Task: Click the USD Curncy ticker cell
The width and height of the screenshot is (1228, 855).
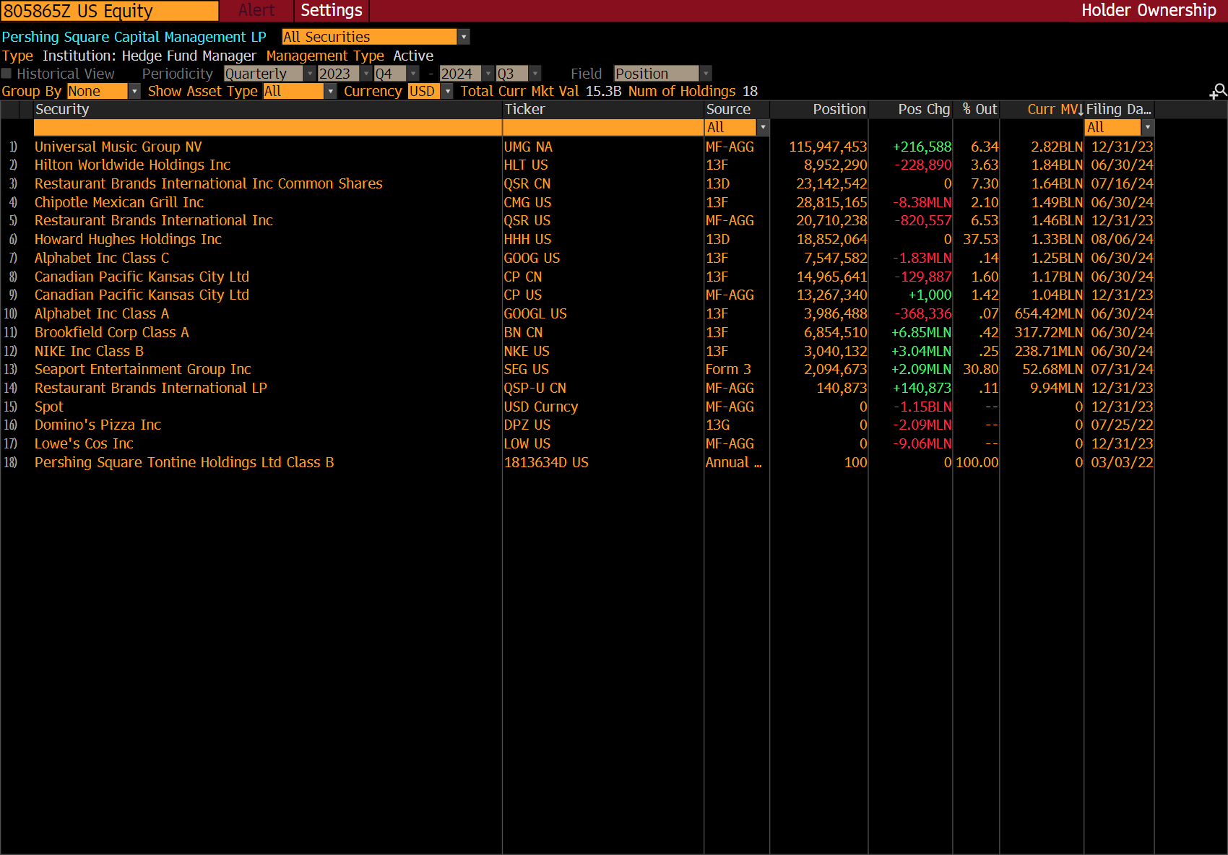Action: point(541,407)
